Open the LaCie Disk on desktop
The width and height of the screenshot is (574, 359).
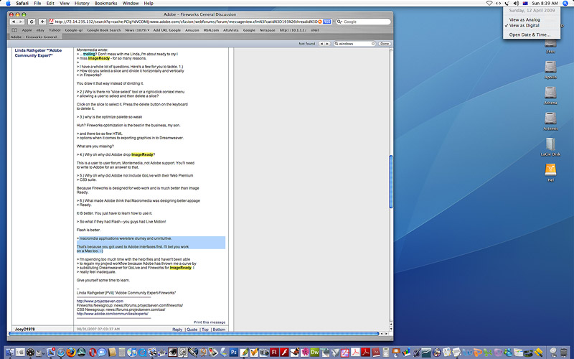[x=550, y=146]
